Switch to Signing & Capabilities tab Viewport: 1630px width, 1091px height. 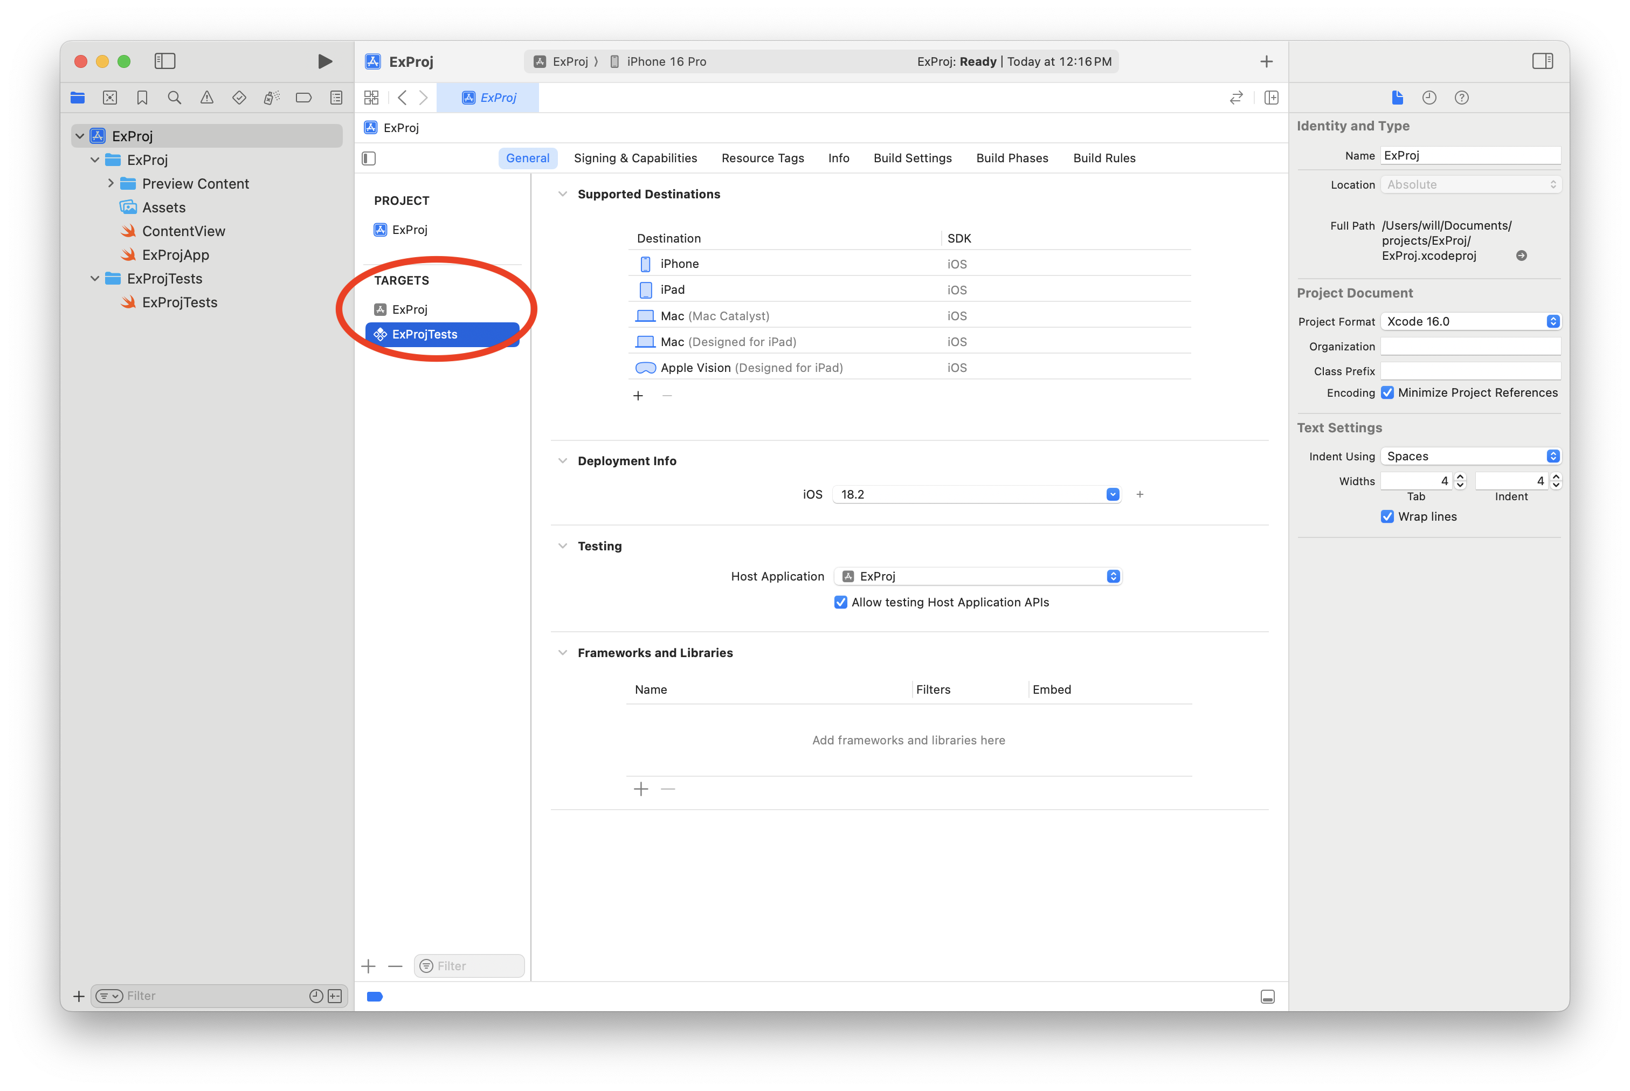[635, 158]
